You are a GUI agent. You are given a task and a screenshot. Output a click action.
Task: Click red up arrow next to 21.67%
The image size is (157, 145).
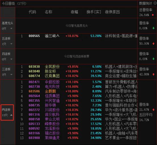(153, 110)
